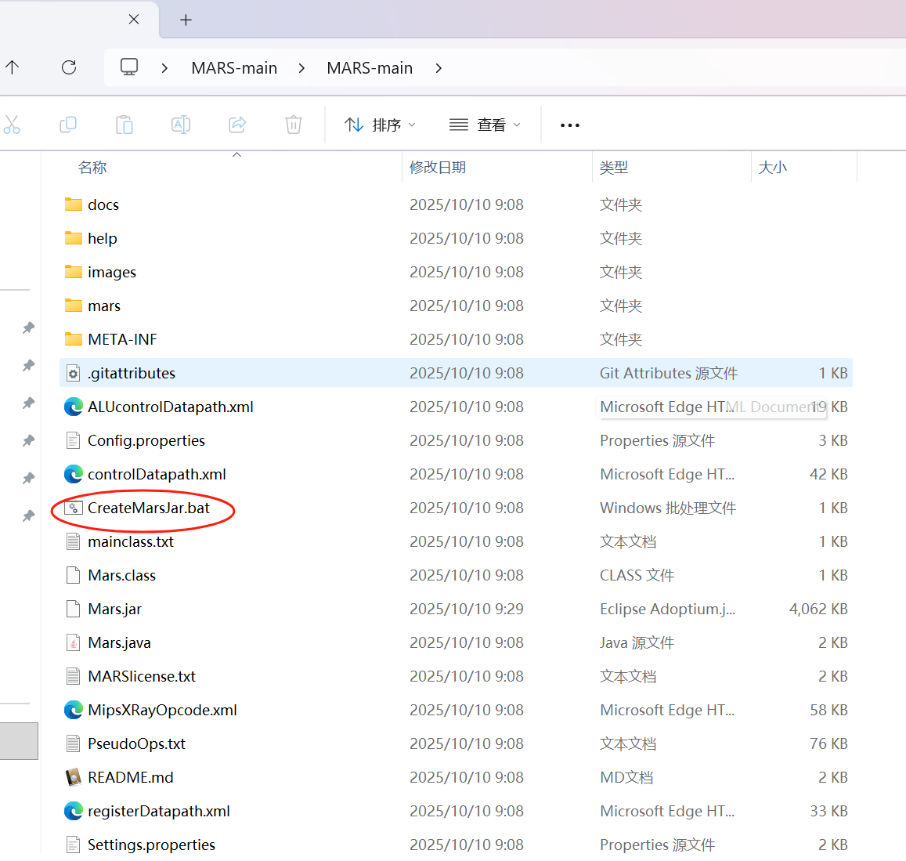Click the column sort direction chevron above 名称

click(236, 155)
